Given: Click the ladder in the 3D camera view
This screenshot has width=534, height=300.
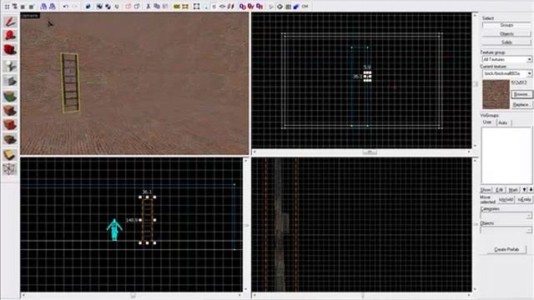Looking at the screenshot, I should tap(70, 82).
